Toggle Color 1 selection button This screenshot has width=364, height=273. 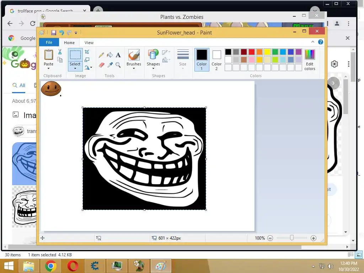coord(202,60)
